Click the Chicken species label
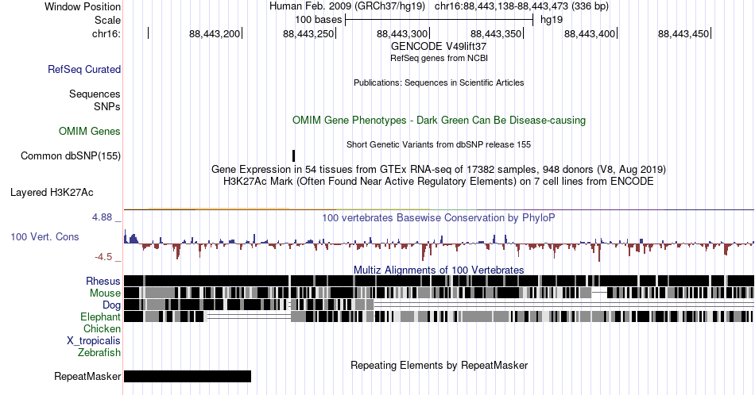755x395 pixels. (x=102, y=328)
